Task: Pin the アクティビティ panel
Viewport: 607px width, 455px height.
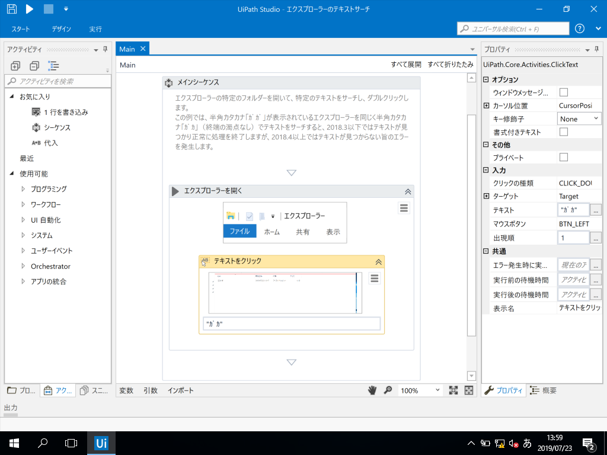Action: pyautogui.click(x=106, y=49)
